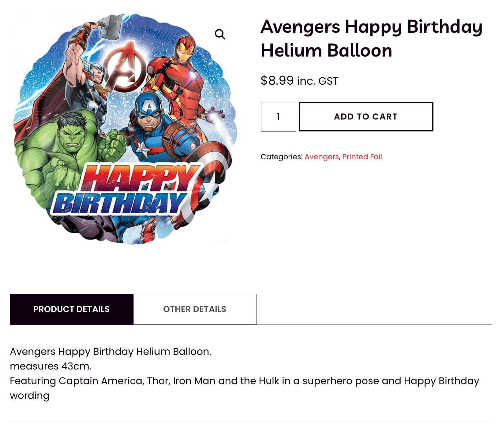Click the magnifying glass zoom icon

220,35
